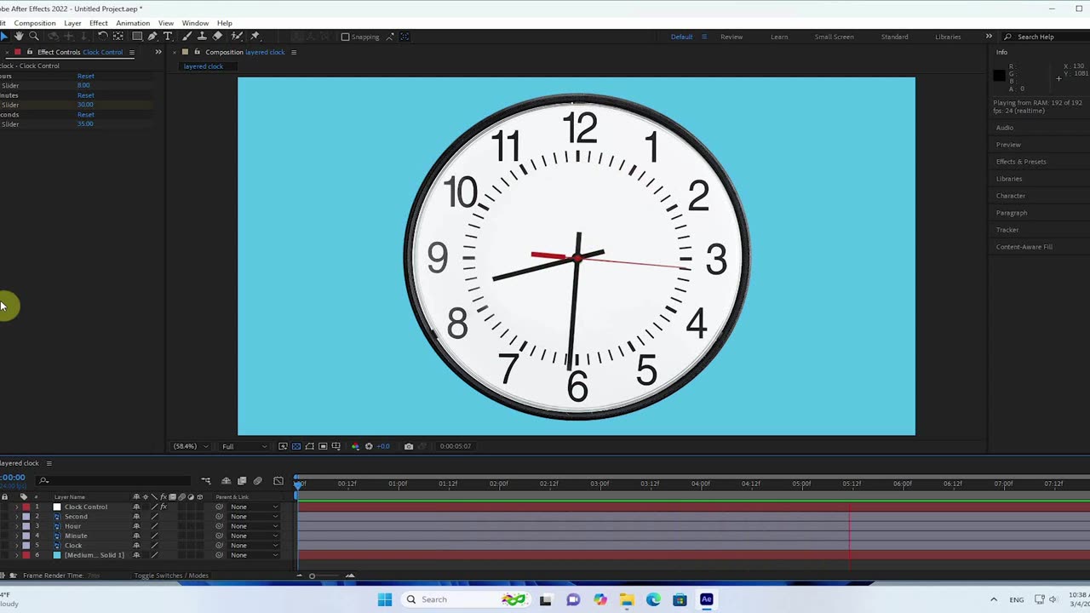
Task: Open the Window menu
Action: (195, 23)
